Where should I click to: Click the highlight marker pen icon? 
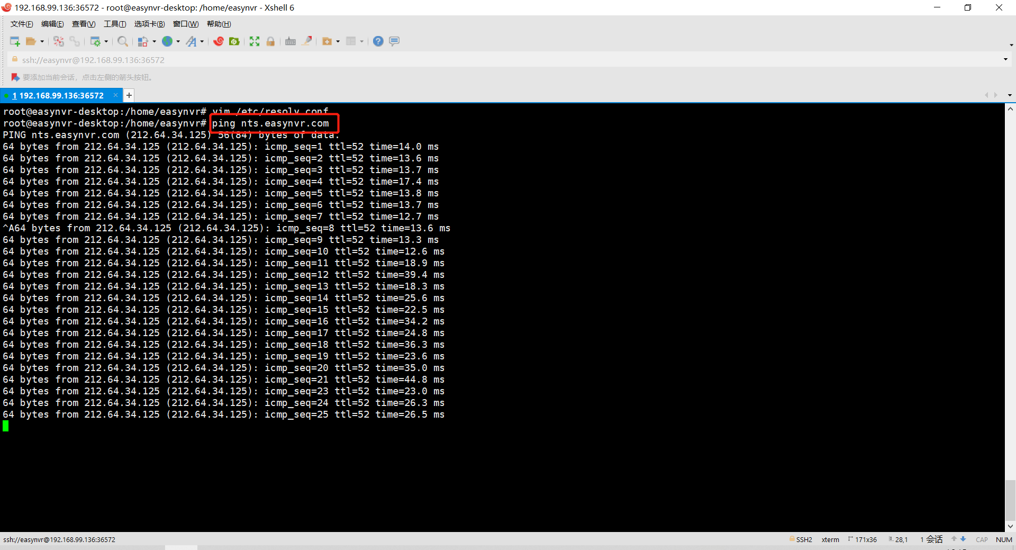(307, 41)
